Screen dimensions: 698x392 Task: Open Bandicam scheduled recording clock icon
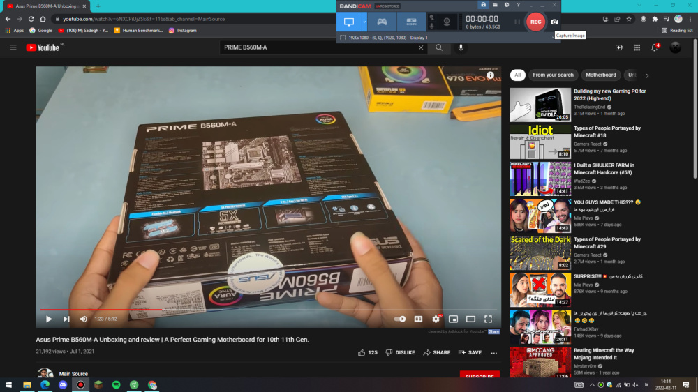507,5
